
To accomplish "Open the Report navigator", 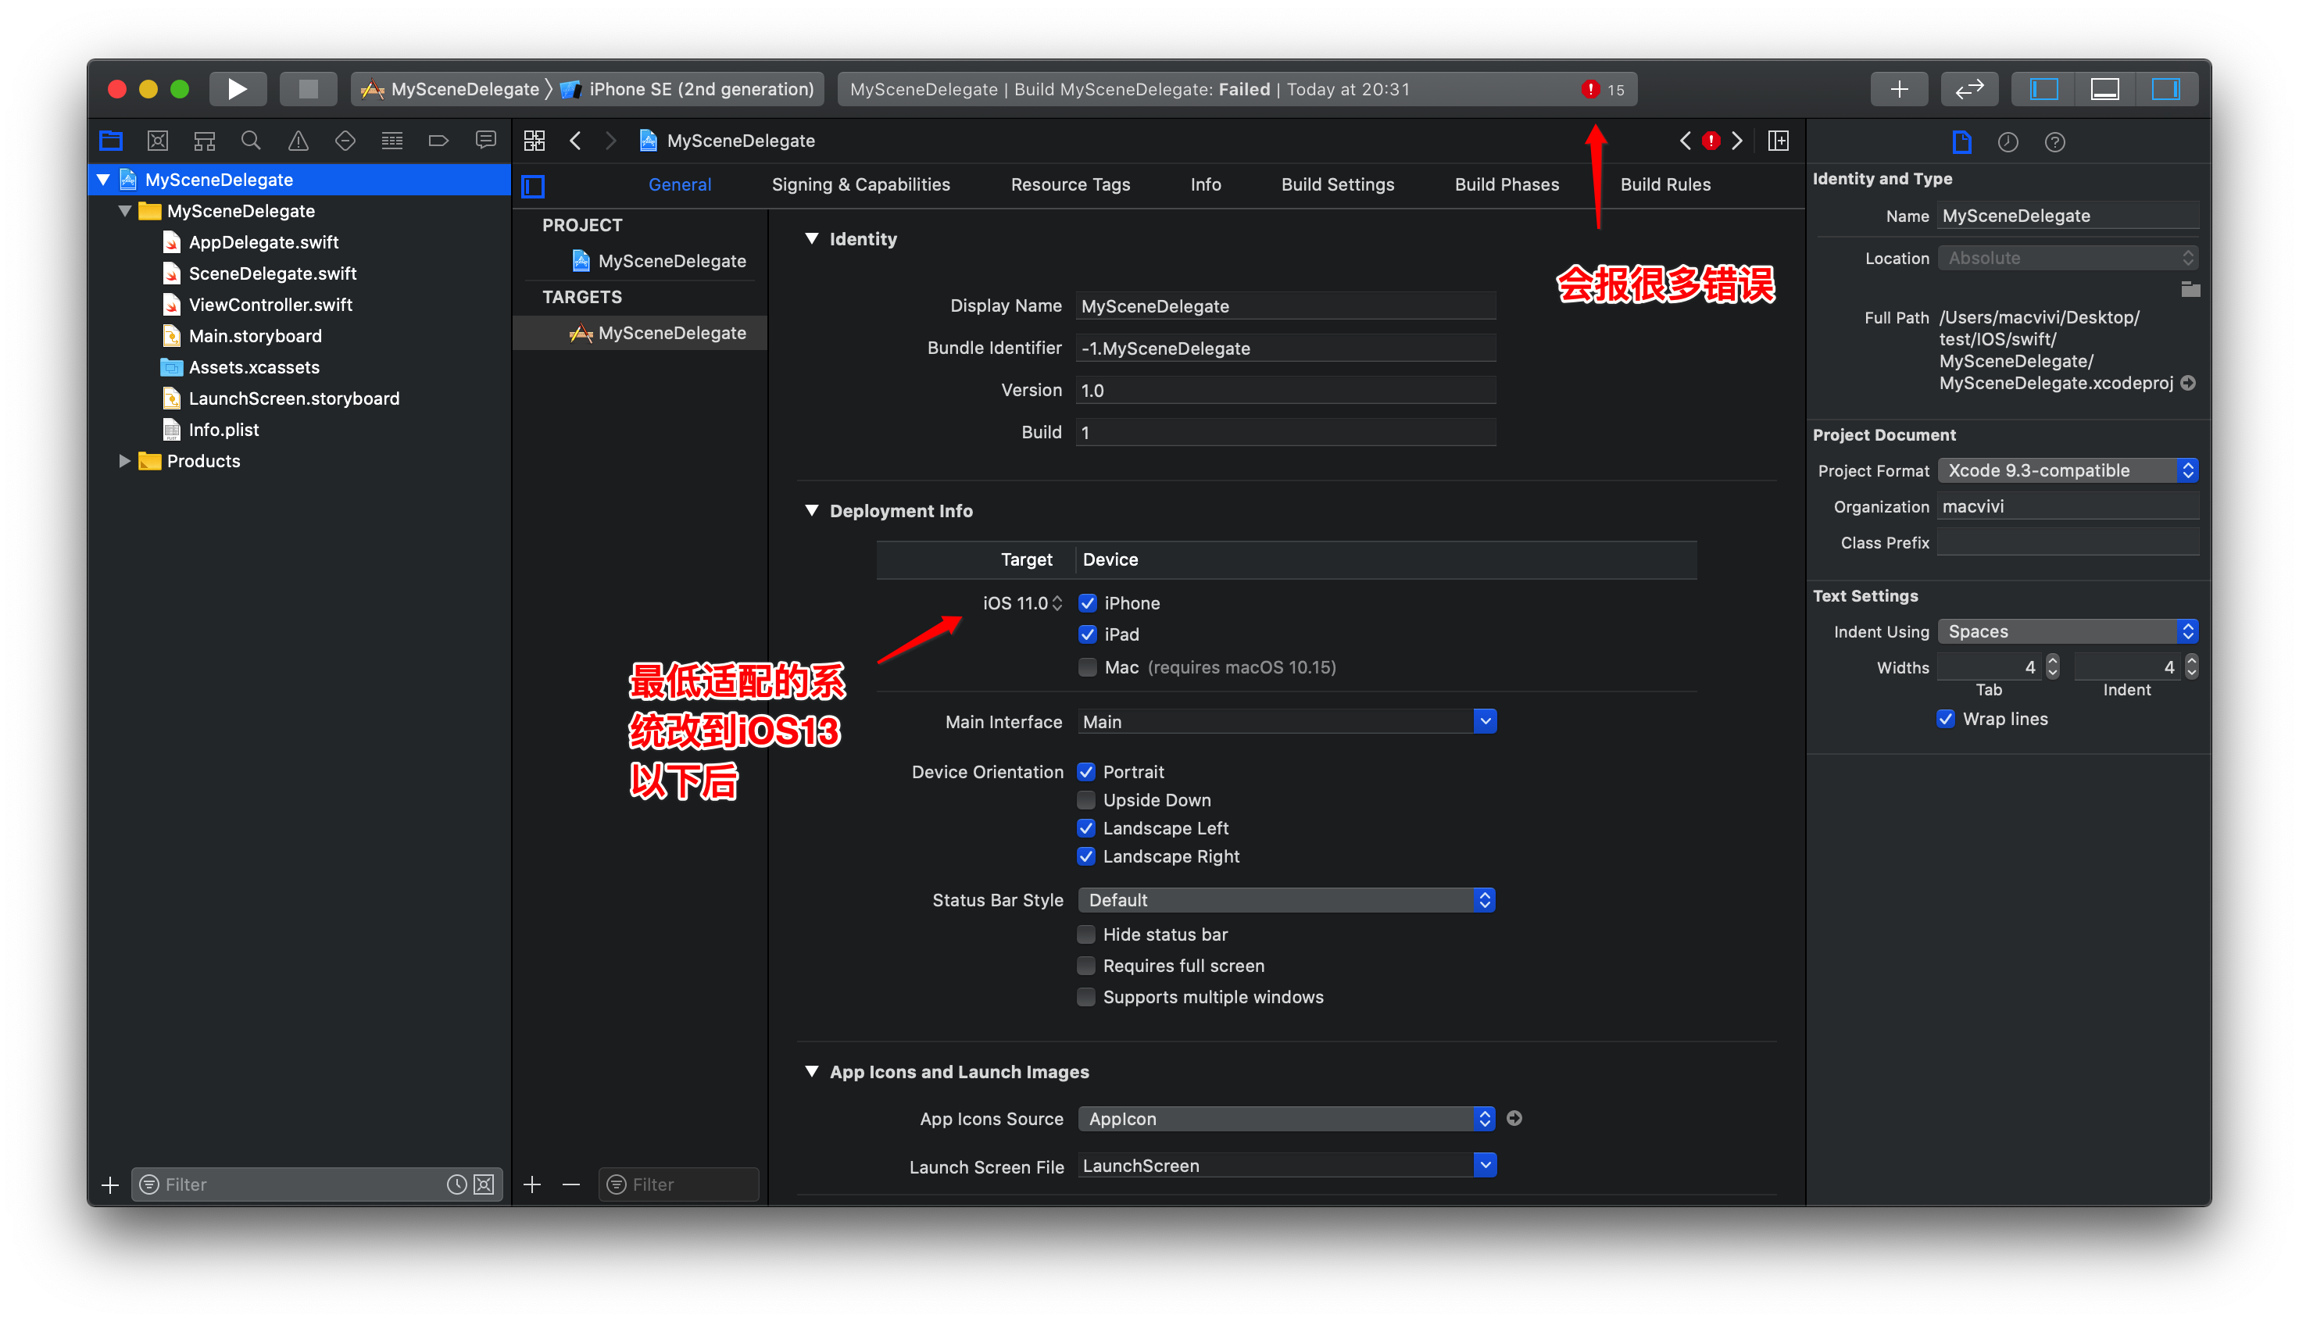I will [x=486, y=141].
